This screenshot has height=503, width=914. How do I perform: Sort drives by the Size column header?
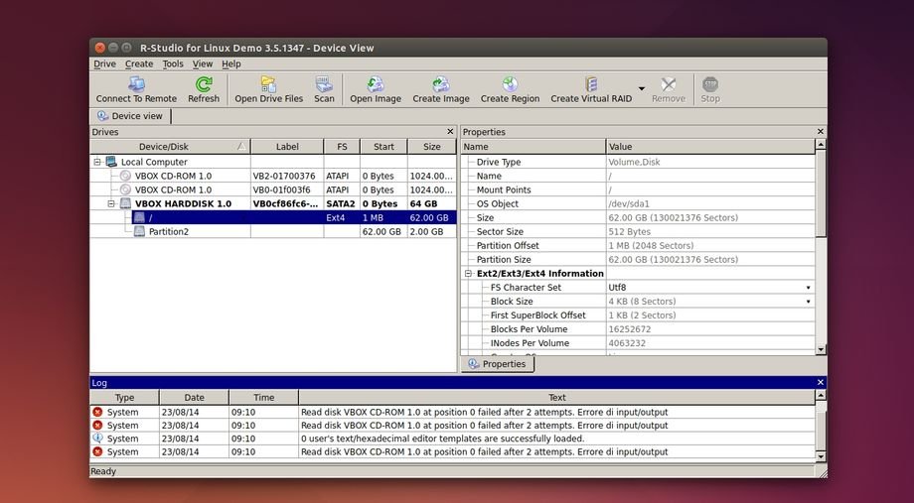point(431,147)
